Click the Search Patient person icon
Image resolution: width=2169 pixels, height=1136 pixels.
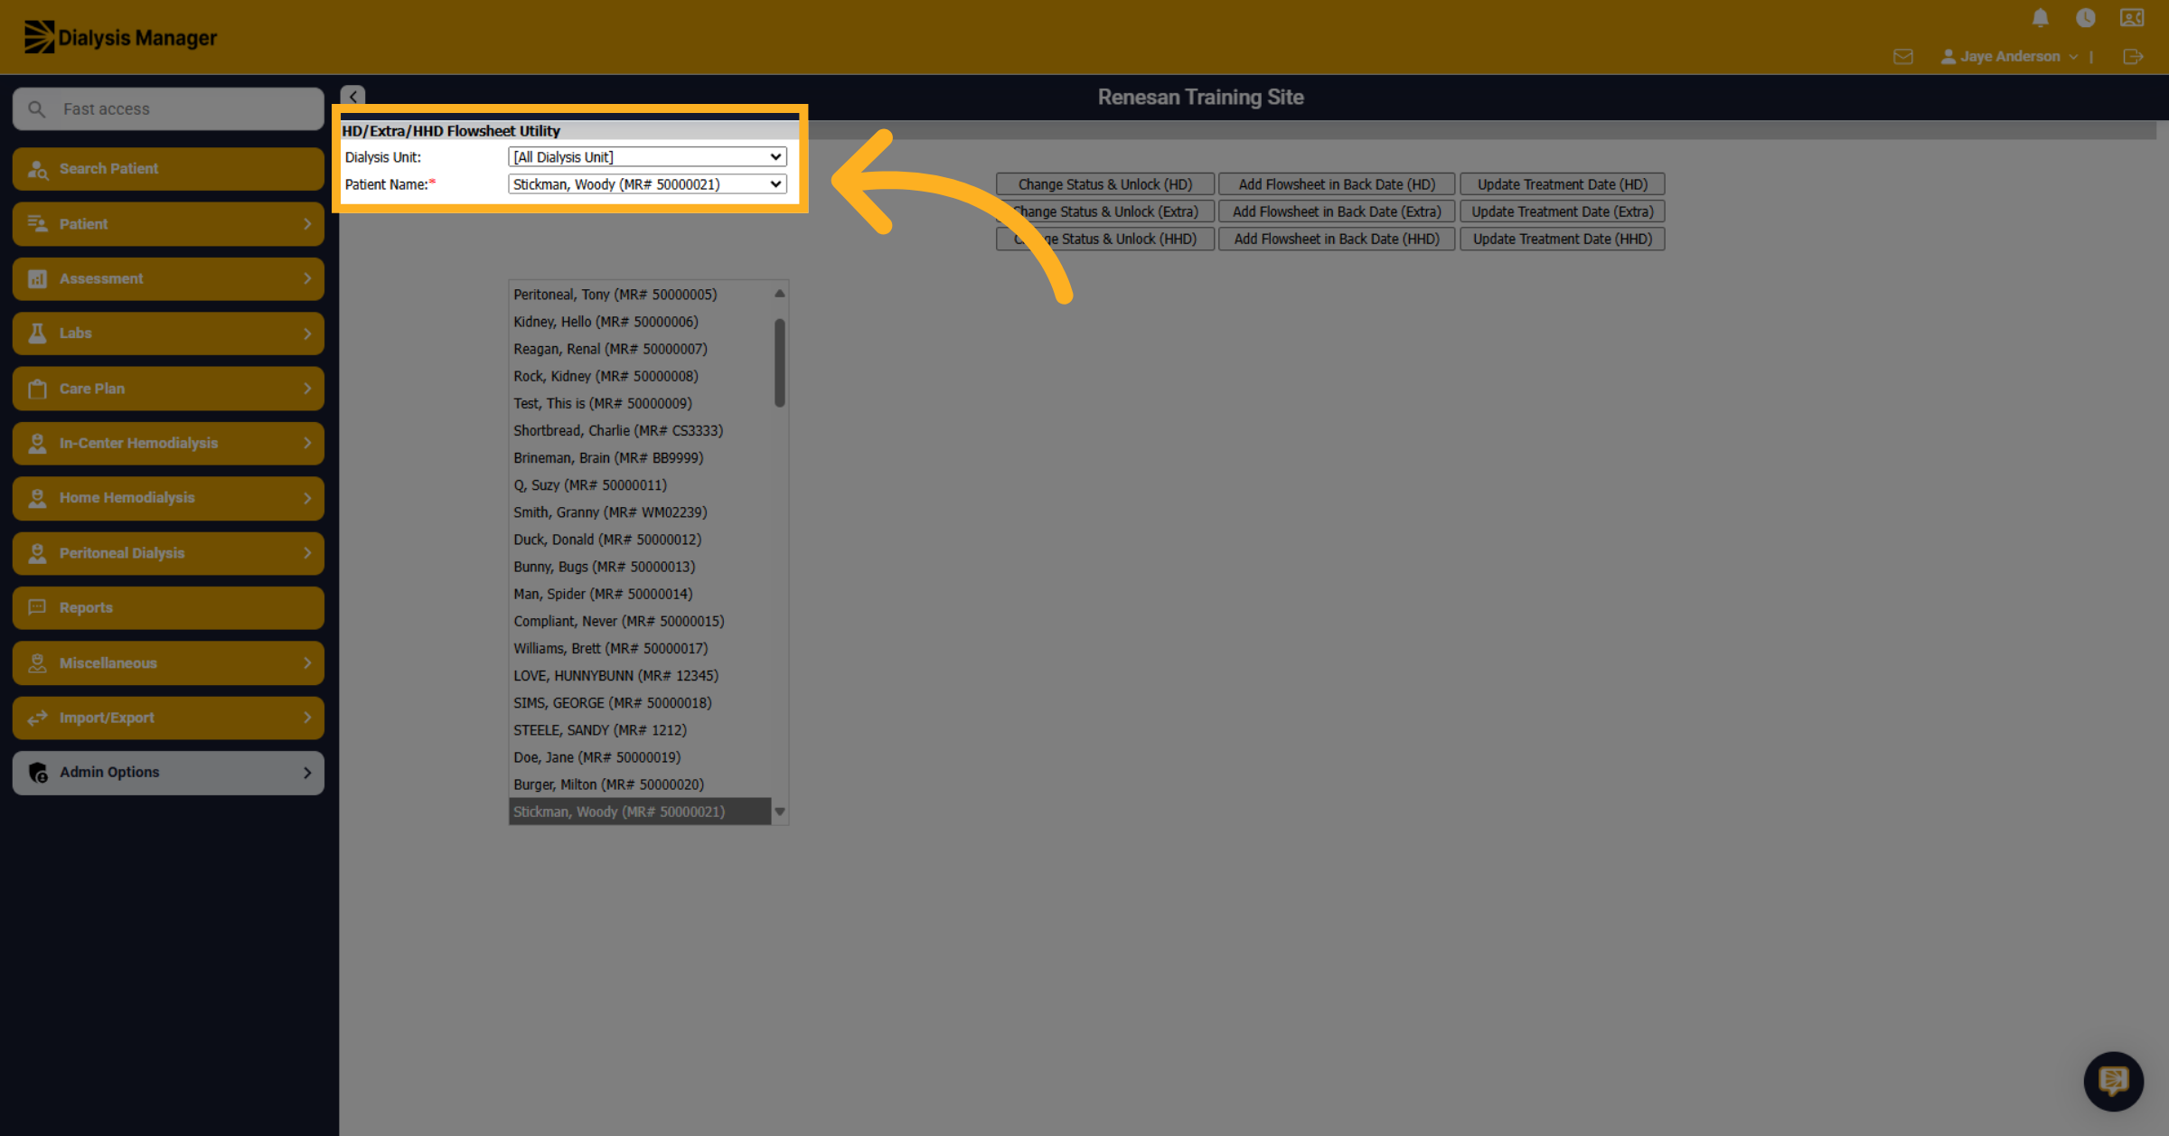(37, 169)
